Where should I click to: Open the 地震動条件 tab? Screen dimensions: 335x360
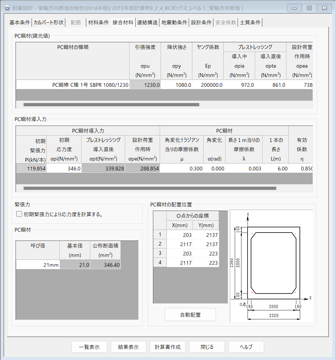click(x=174, y=22)
